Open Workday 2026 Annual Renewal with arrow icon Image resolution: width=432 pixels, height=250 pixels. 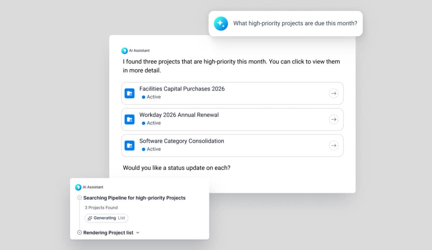click(334, 119)
